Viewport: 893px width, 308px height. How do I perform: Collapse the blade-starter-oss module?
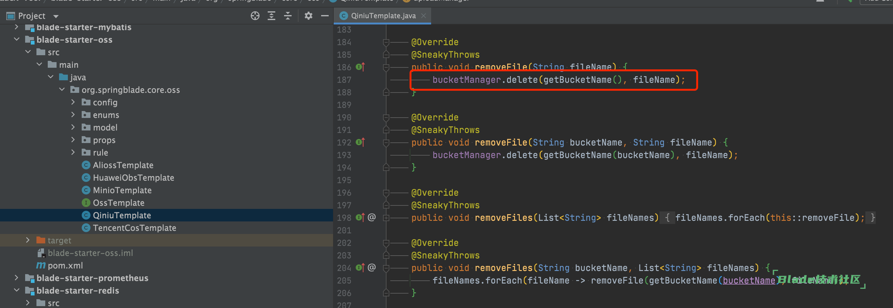(x=16, y=40)
